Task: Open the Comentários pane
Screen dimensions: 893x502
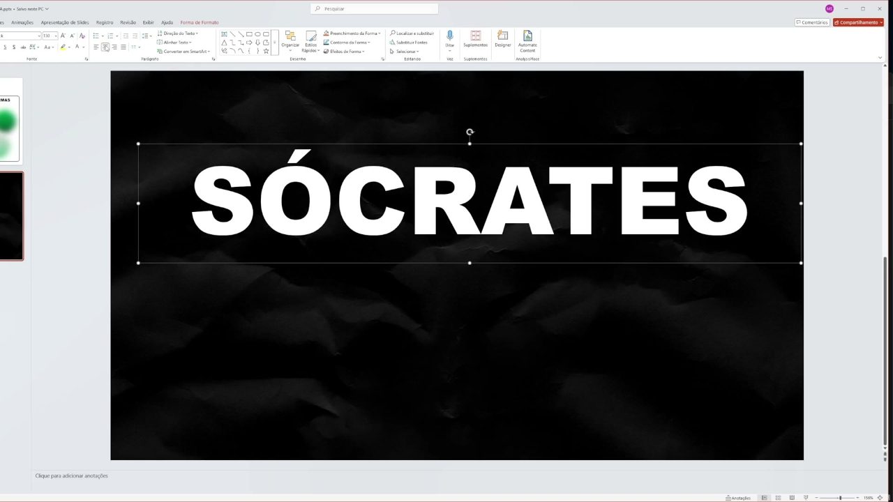Action: [812, 22]
